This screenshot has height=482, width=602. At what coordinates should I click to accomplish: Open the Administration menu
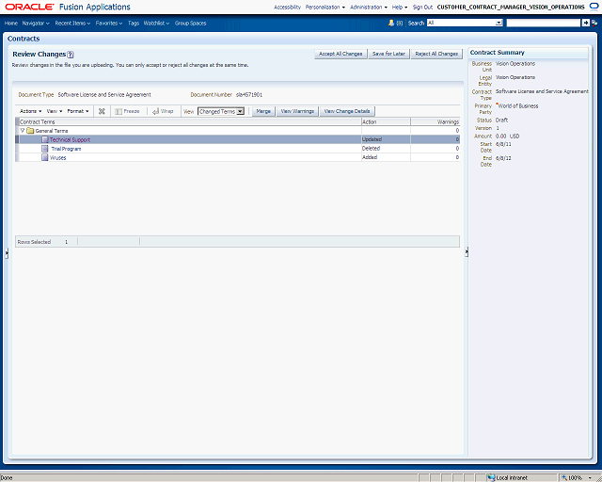point(369,7)
